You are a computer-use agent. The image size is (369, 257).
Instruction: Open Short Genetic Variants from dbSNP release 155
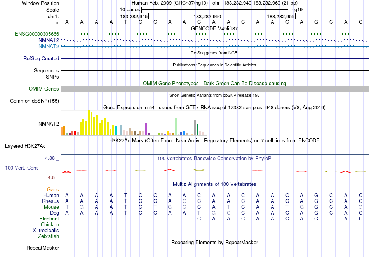pos(214,95)
